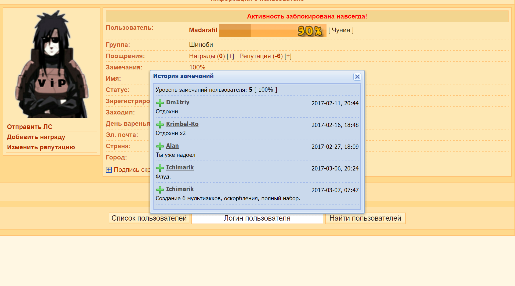Click the Найти пользователей button
Viewport: 515px width, 286px height.
click(x=365, y=218)
